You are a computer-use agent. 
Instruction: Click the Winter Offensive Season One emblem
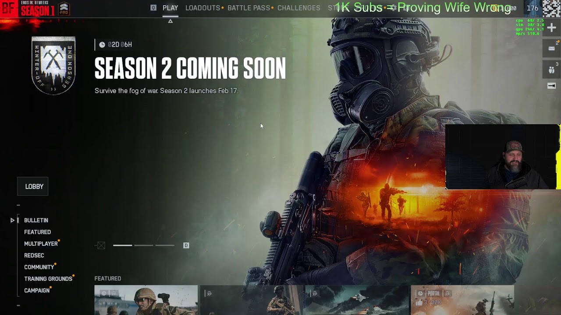click(53, 66)
